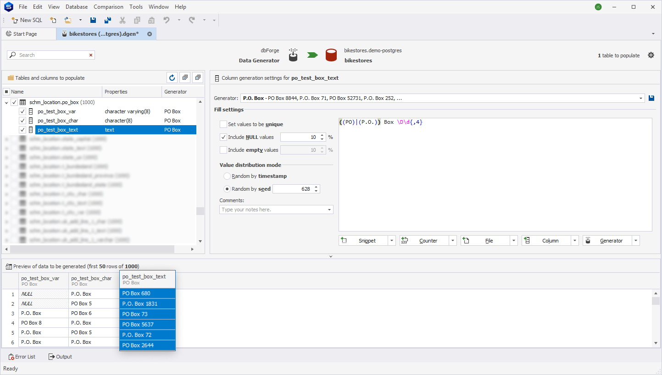
Task: Collapse the preview panel with the chevron
Action: point(331,257)
